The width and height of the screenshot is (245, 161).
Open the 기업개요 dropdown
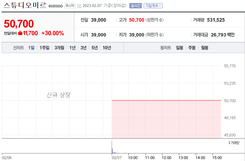coord(153,6)
